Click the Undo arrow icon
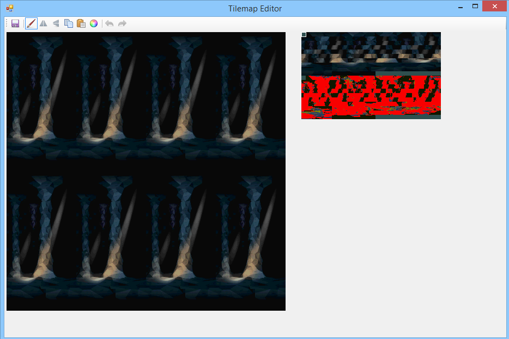509x339 pixels. pos(110,23)
